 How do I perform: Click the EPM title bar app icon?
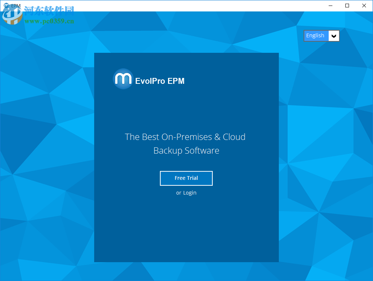[x=6, y=5]
